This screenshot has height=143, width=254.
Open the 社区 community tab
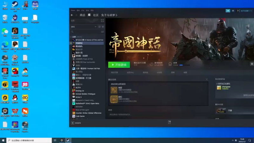point(96,15)
